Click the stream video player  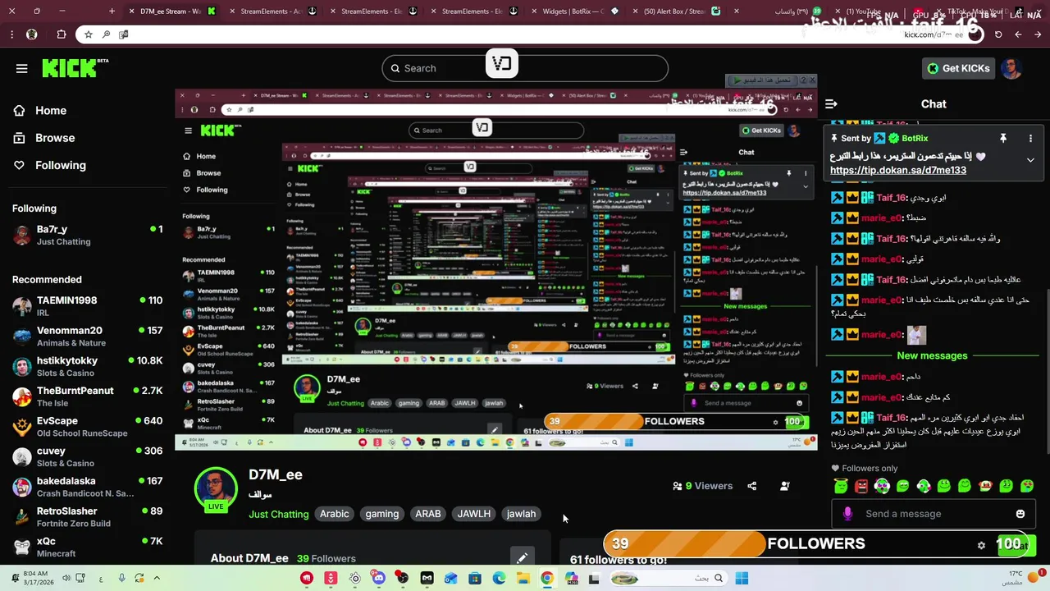[x=495, y=269]
